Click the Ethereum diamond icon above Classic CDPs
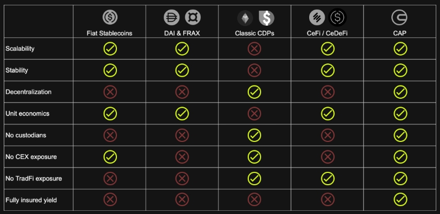 coord(245,18)
